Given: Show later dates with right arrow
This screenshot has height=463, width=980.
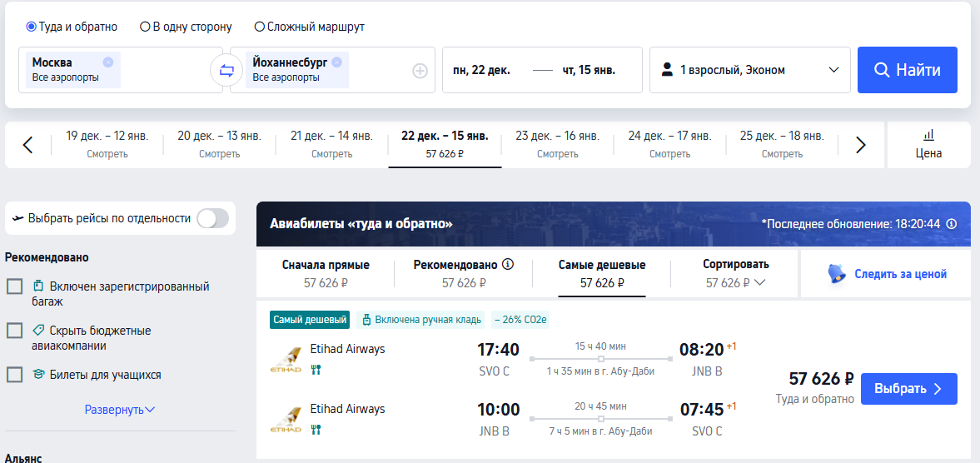Looking at the screenshot, I should [x=861, y=145].
